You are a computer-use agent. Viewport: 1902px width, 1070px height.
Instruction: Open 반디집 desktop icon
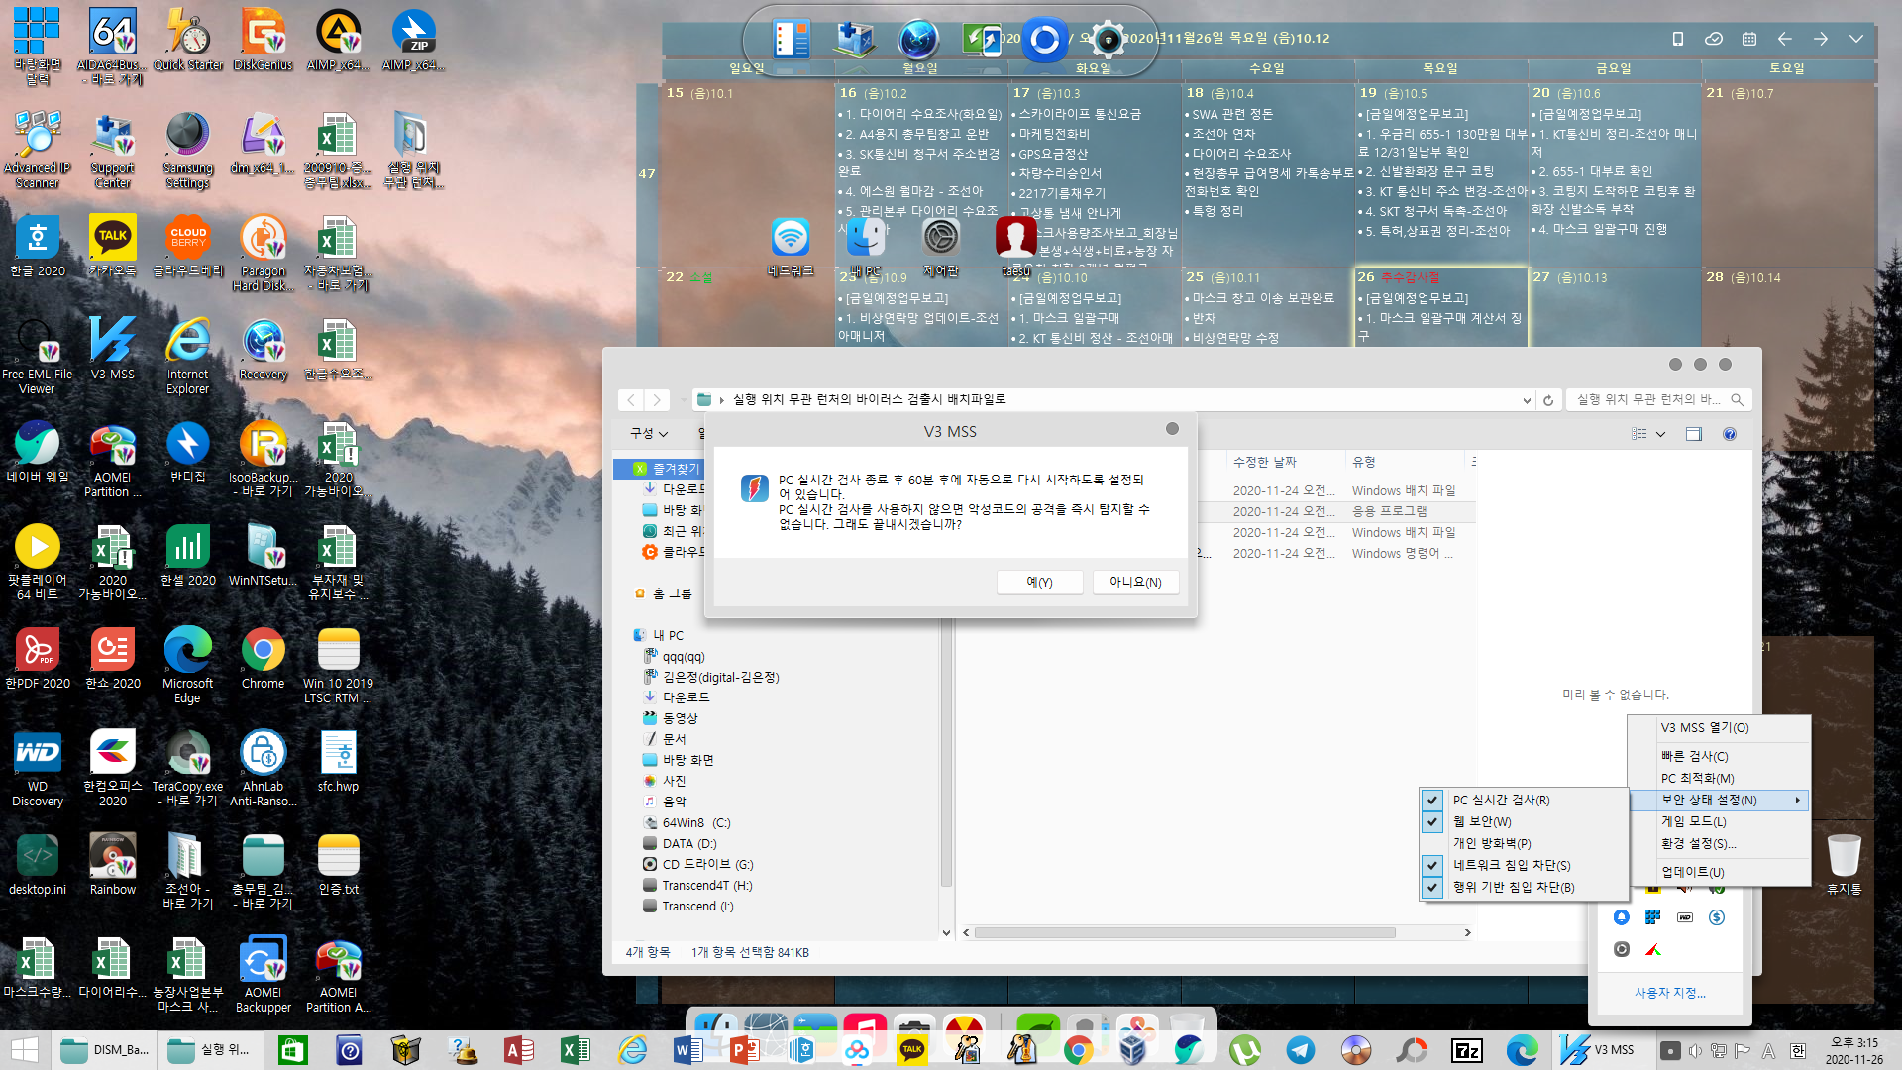point(187,452)
